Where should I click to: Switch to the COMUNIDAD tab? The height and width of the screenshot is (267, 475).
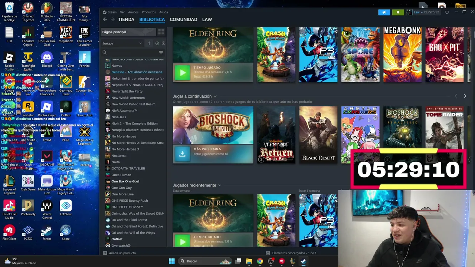pyautogui.click(x=183, y=19)
